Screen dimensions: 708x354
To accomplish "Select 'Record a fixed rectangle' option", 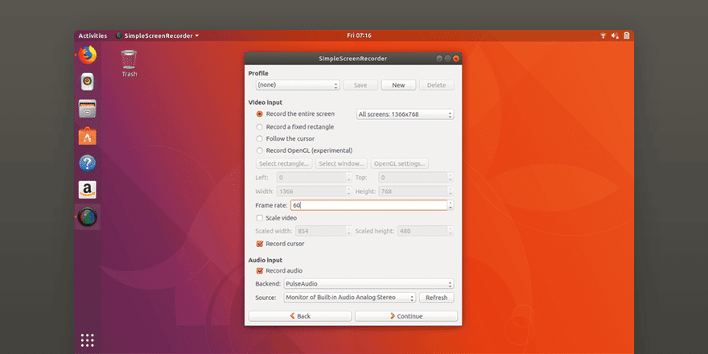I will [x=259, y=126].
